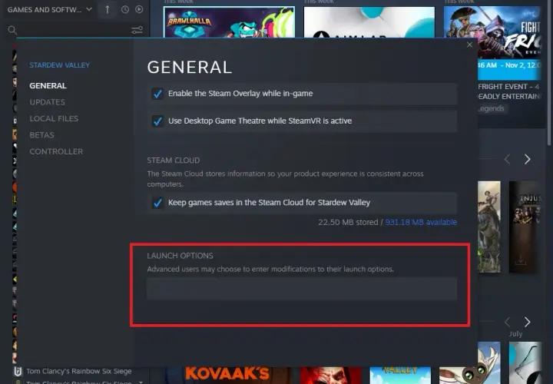Open the KovaaK's game cover
Screen dimensions: 553x384
point(227,376)
